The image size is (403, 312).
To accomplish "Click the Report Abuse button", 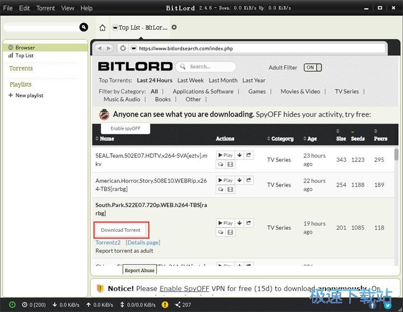I will pyautogui.click(x=140, y=271).
